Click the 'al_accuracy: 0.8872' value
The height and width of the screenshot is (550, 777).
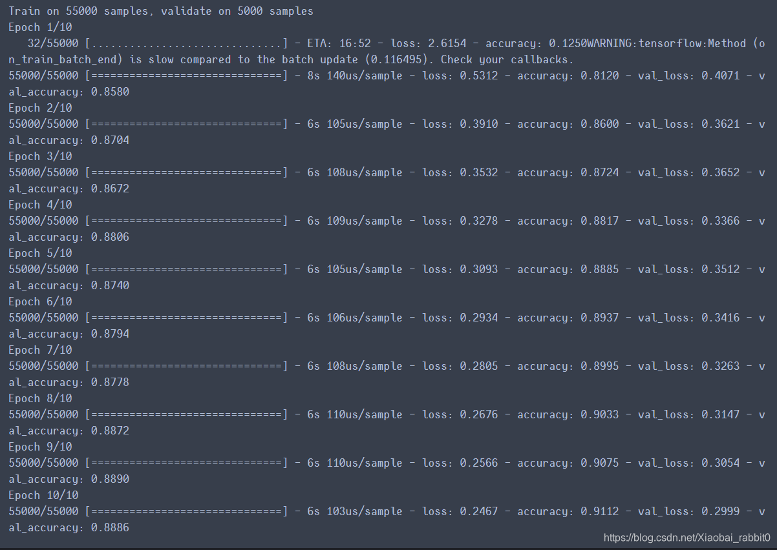click(x=69, y=431)
